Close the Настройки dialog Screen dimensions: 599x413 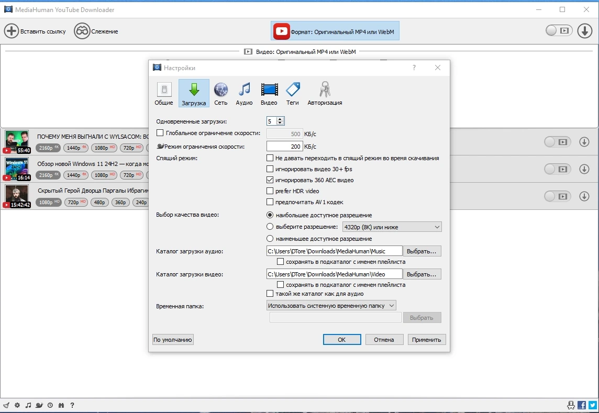tap(438, 68)
